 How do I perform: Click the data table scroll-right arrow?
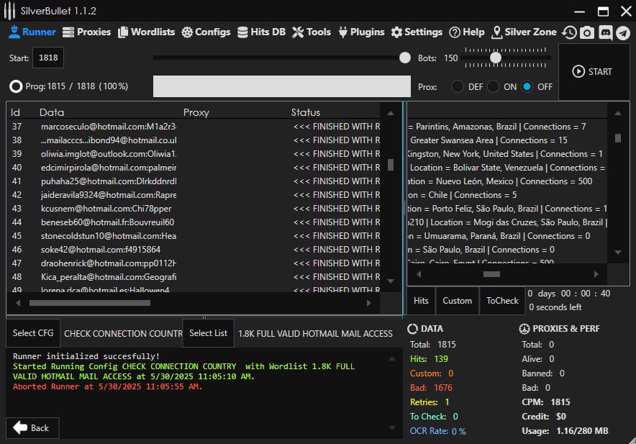pos(368,303)
